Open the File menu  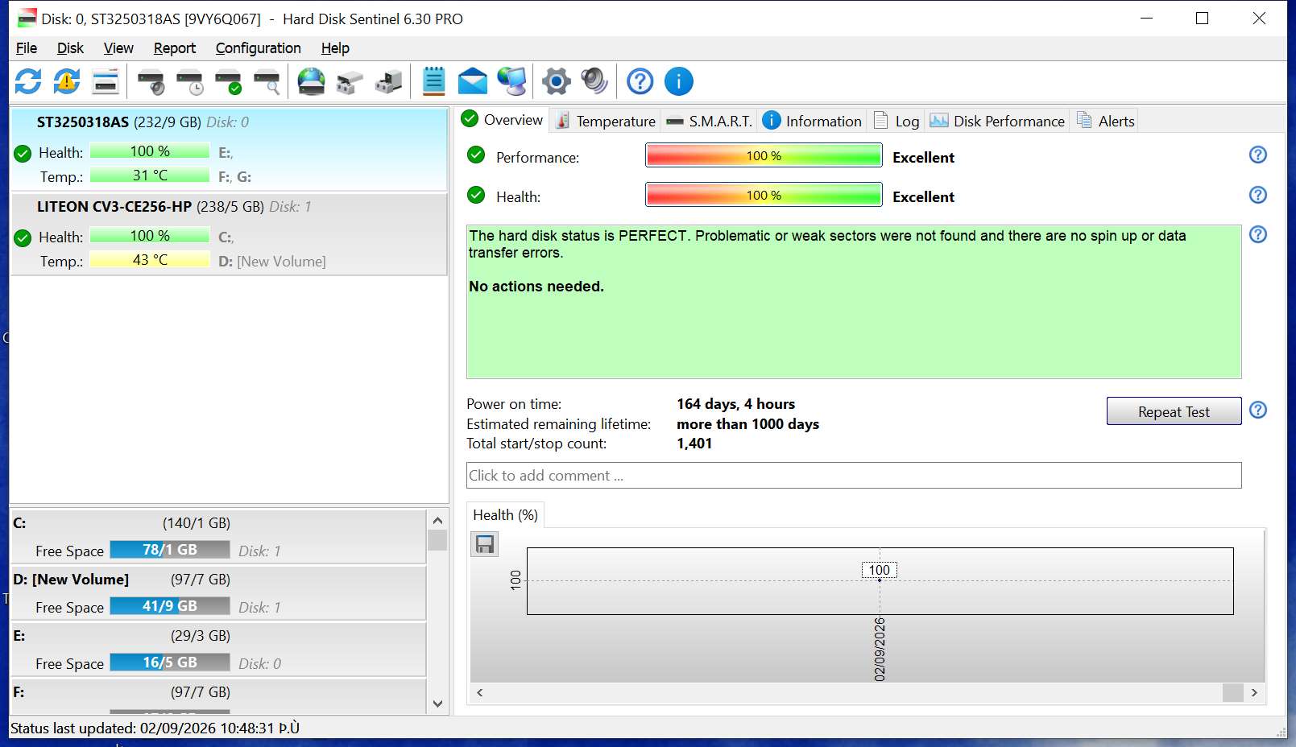click(27, 48)
